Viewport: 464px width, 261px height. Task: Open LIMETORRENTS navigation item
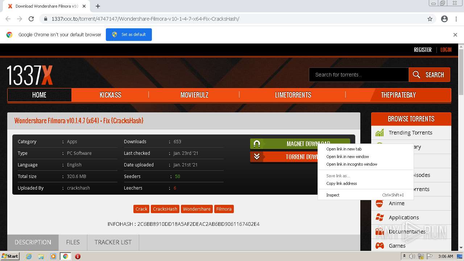tap(293, 95)
